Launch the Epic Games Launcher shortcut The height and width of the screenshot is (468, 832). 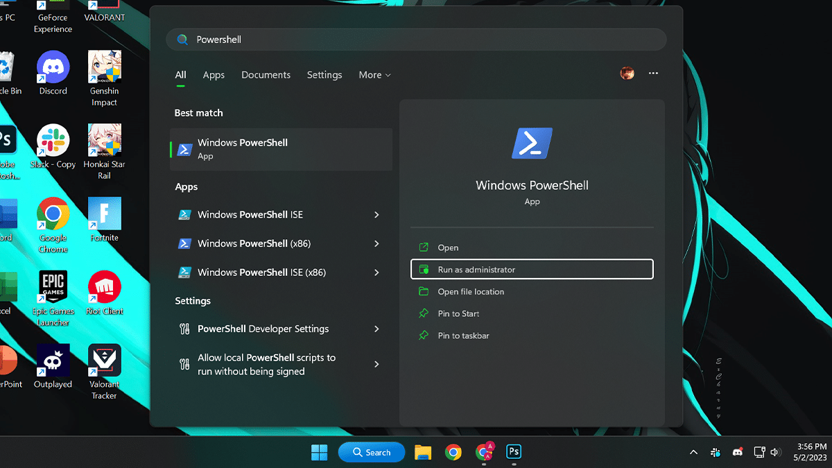[53, 288]
